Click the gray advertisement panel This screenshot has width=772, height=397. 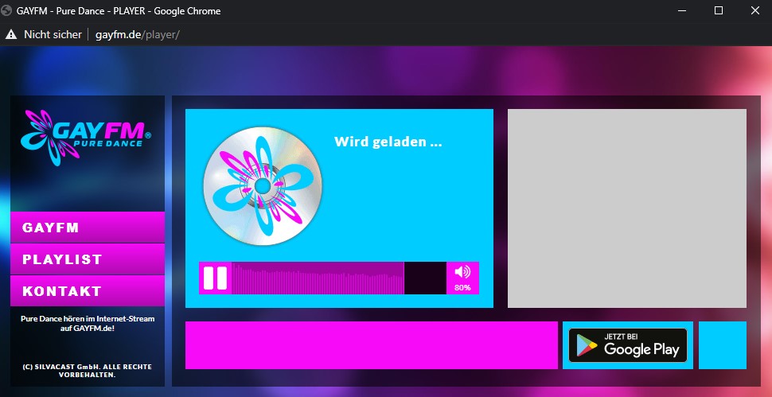coord(627,208)
